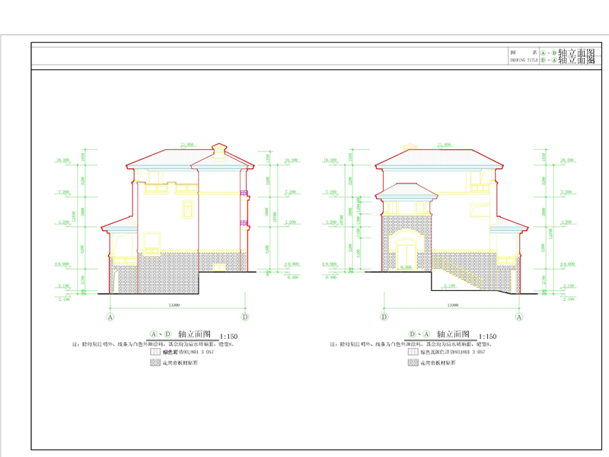Click the DRAWING TITLE label in title block
This screenshot has height=457, width=609.
524,59
